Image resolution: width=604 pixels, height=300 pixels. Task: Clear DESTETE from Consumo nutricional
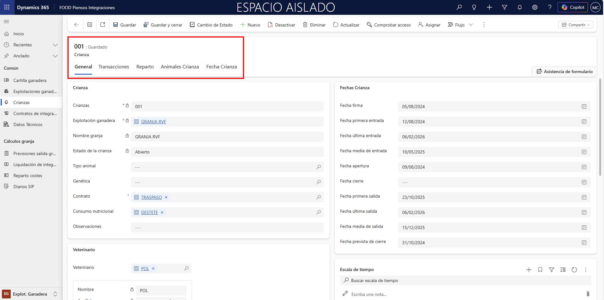pos(162,212)
